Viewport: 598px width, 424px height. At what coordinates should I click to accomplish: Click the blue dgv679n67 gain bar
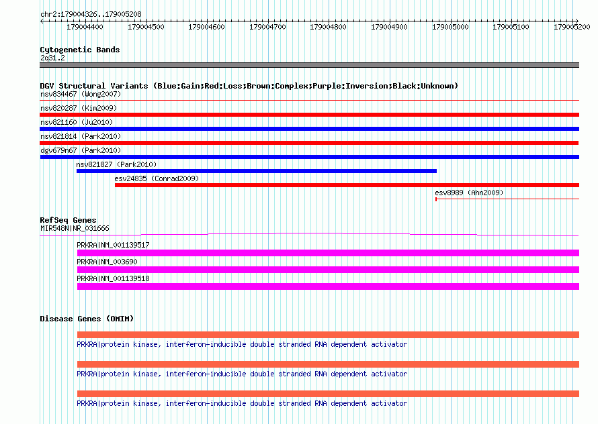[309, 157]
